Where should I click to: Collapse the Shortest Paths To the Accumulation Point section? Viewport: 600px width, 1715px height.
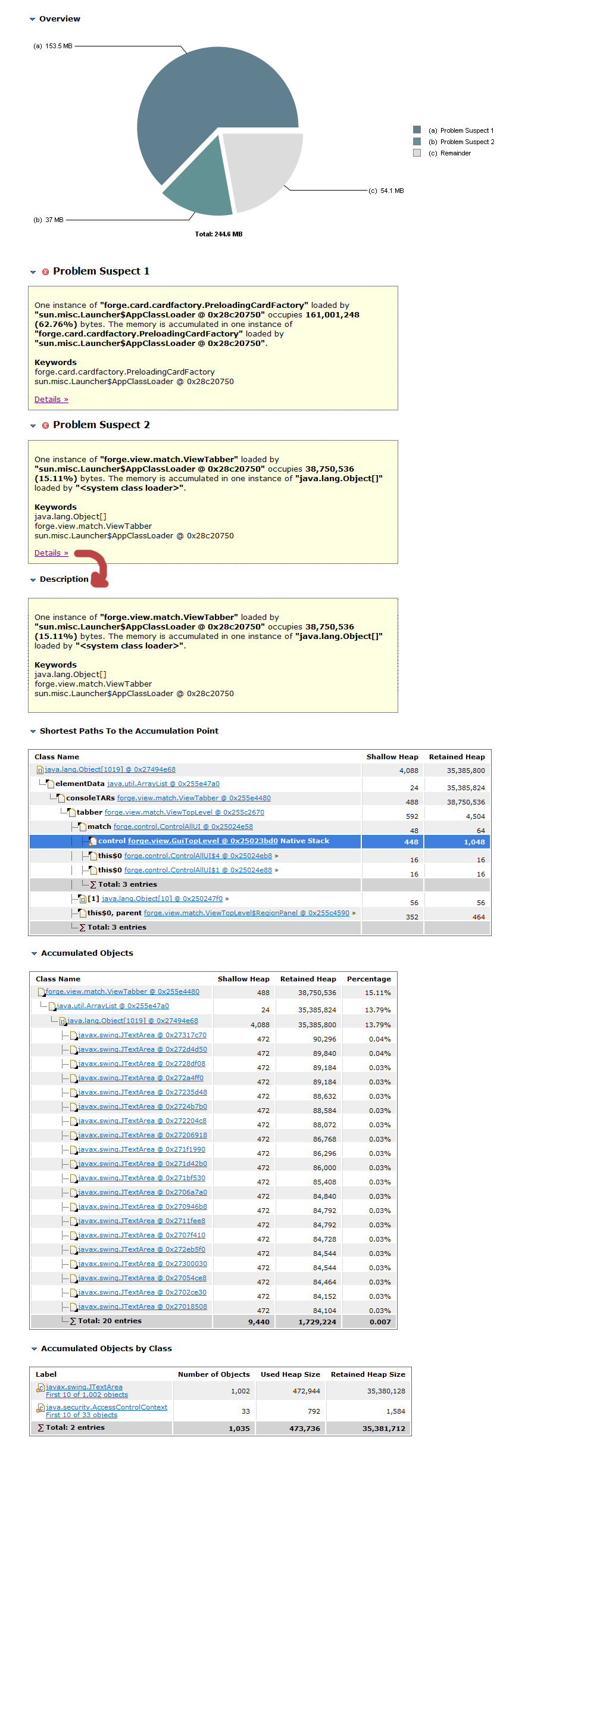33,731
